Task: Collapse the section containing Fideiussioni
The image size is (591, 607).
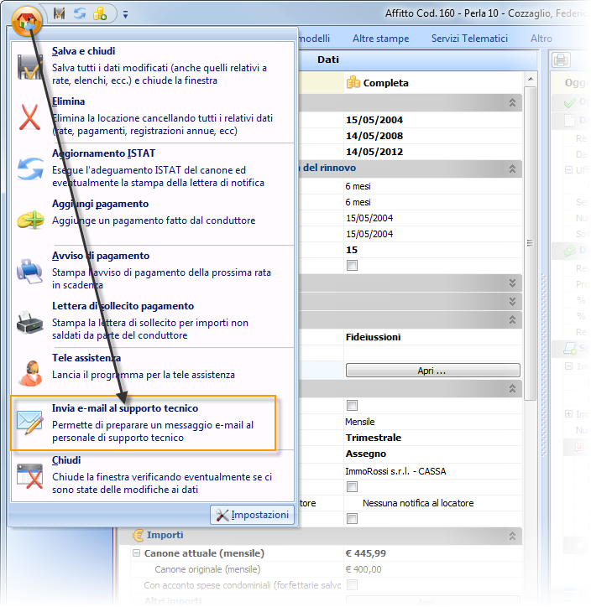Action: click(x=512, y=319)
